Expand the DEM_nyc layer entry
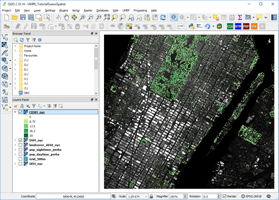 15,164
